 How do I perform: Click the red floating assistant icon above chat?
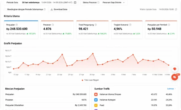tap(174, 69)
